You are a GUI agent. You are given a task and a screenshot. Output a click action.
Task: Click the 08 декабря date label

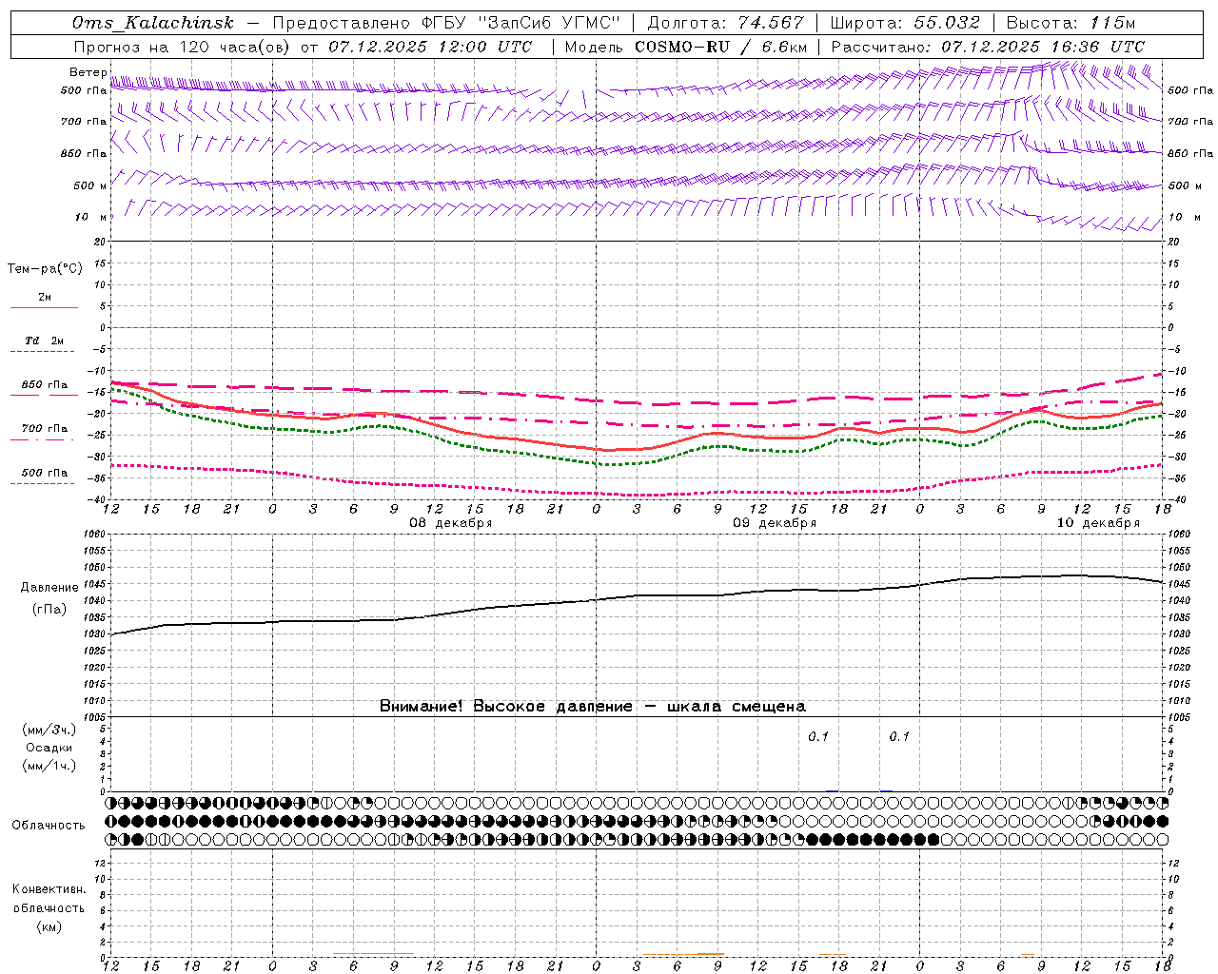(450, 523)
